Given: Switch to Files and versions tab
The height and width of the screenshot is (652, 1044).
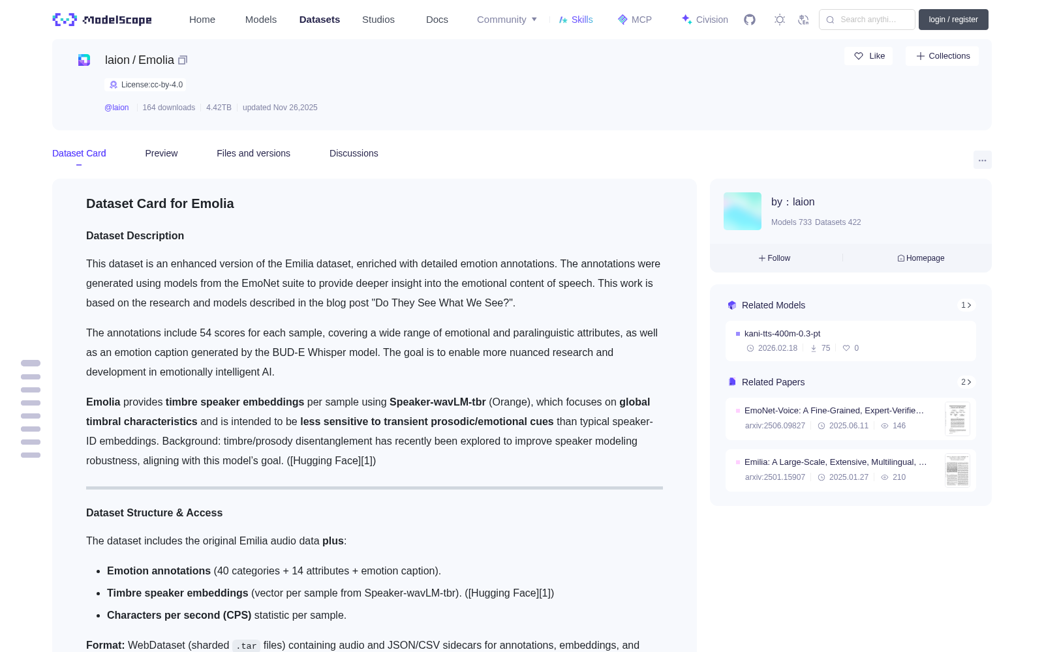Looking at the screenshot, I should pyautogui.click(x=253, y=153).
